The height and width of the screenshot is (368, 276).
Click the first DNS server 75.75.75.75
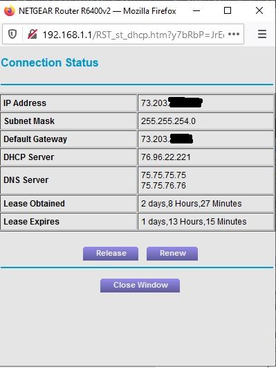[x=163, y=175]
